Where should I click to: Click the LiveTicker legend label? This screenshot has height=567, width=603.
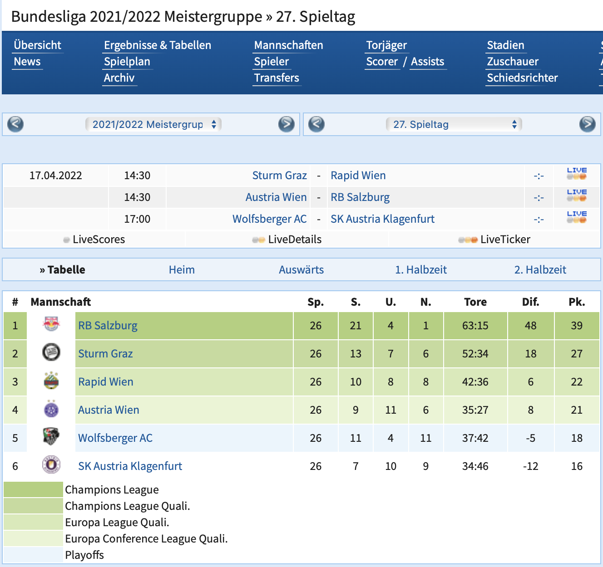pos(505,240)
